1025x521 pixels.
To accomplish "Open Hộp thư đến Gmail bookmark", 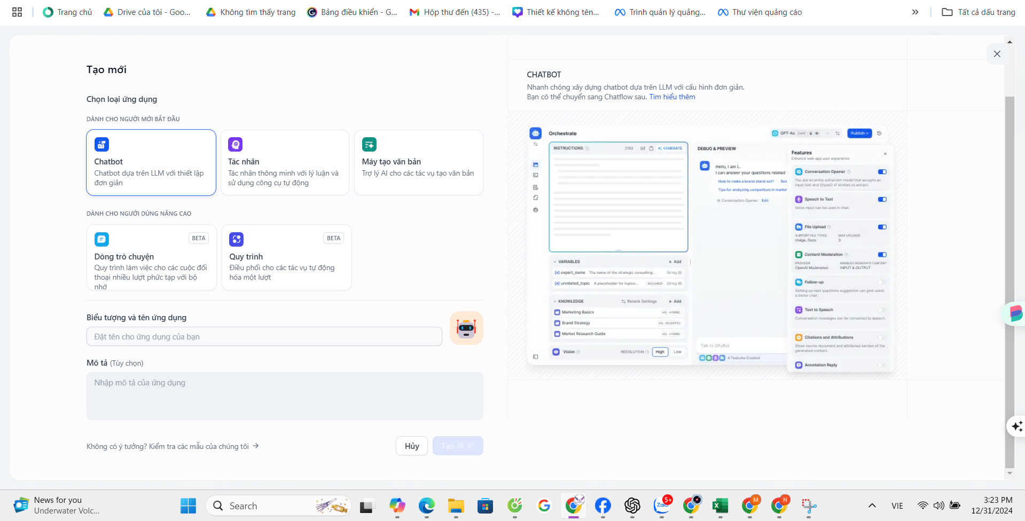I will pos(455,12).
